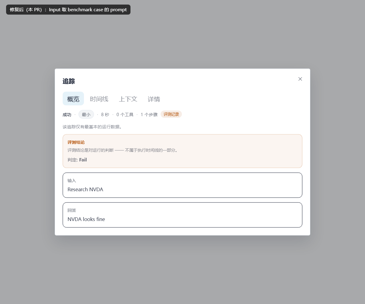Click the 回答 label
Screen dimensions: 365x304
click(72, 210)
